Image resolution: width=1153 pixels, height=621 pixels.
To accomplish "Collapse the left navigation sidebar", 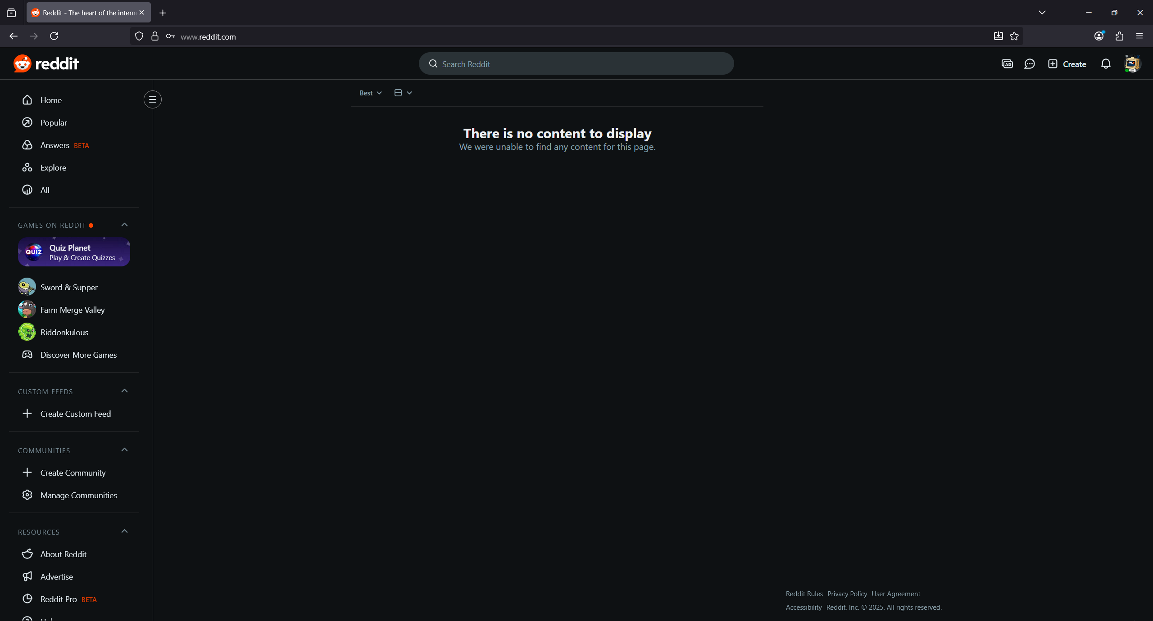I will 153,99.
